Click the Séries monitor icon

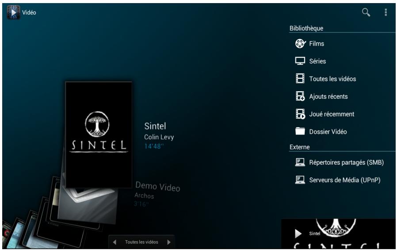coord(300,61)
